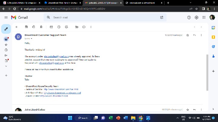The height and width of the screenshot is (122, 218).
Task: Reply to the DreamHost Support message
Action: tap(194, 35)
